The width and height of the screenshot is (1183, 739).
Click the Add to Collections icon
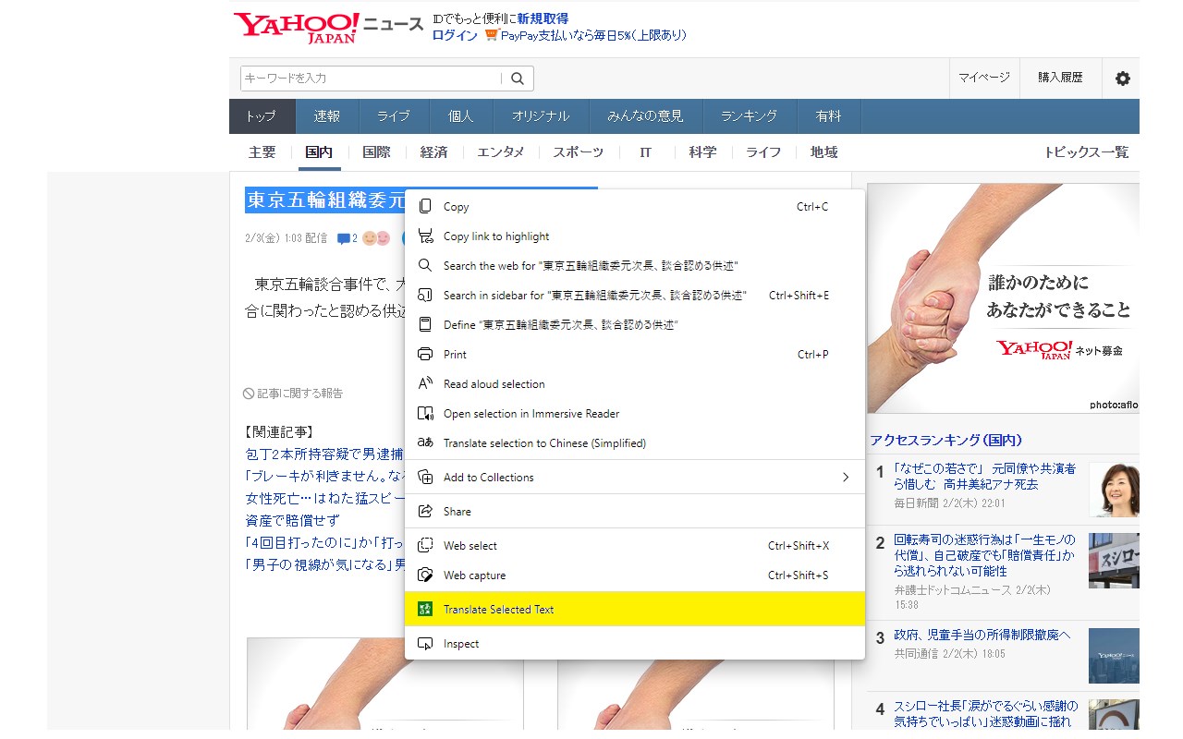[x=425, y=478]
